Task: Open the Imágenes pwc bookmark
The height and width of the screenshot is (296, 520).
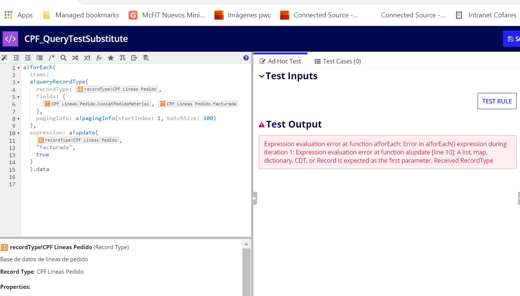Action: click(x=243, y=15)
